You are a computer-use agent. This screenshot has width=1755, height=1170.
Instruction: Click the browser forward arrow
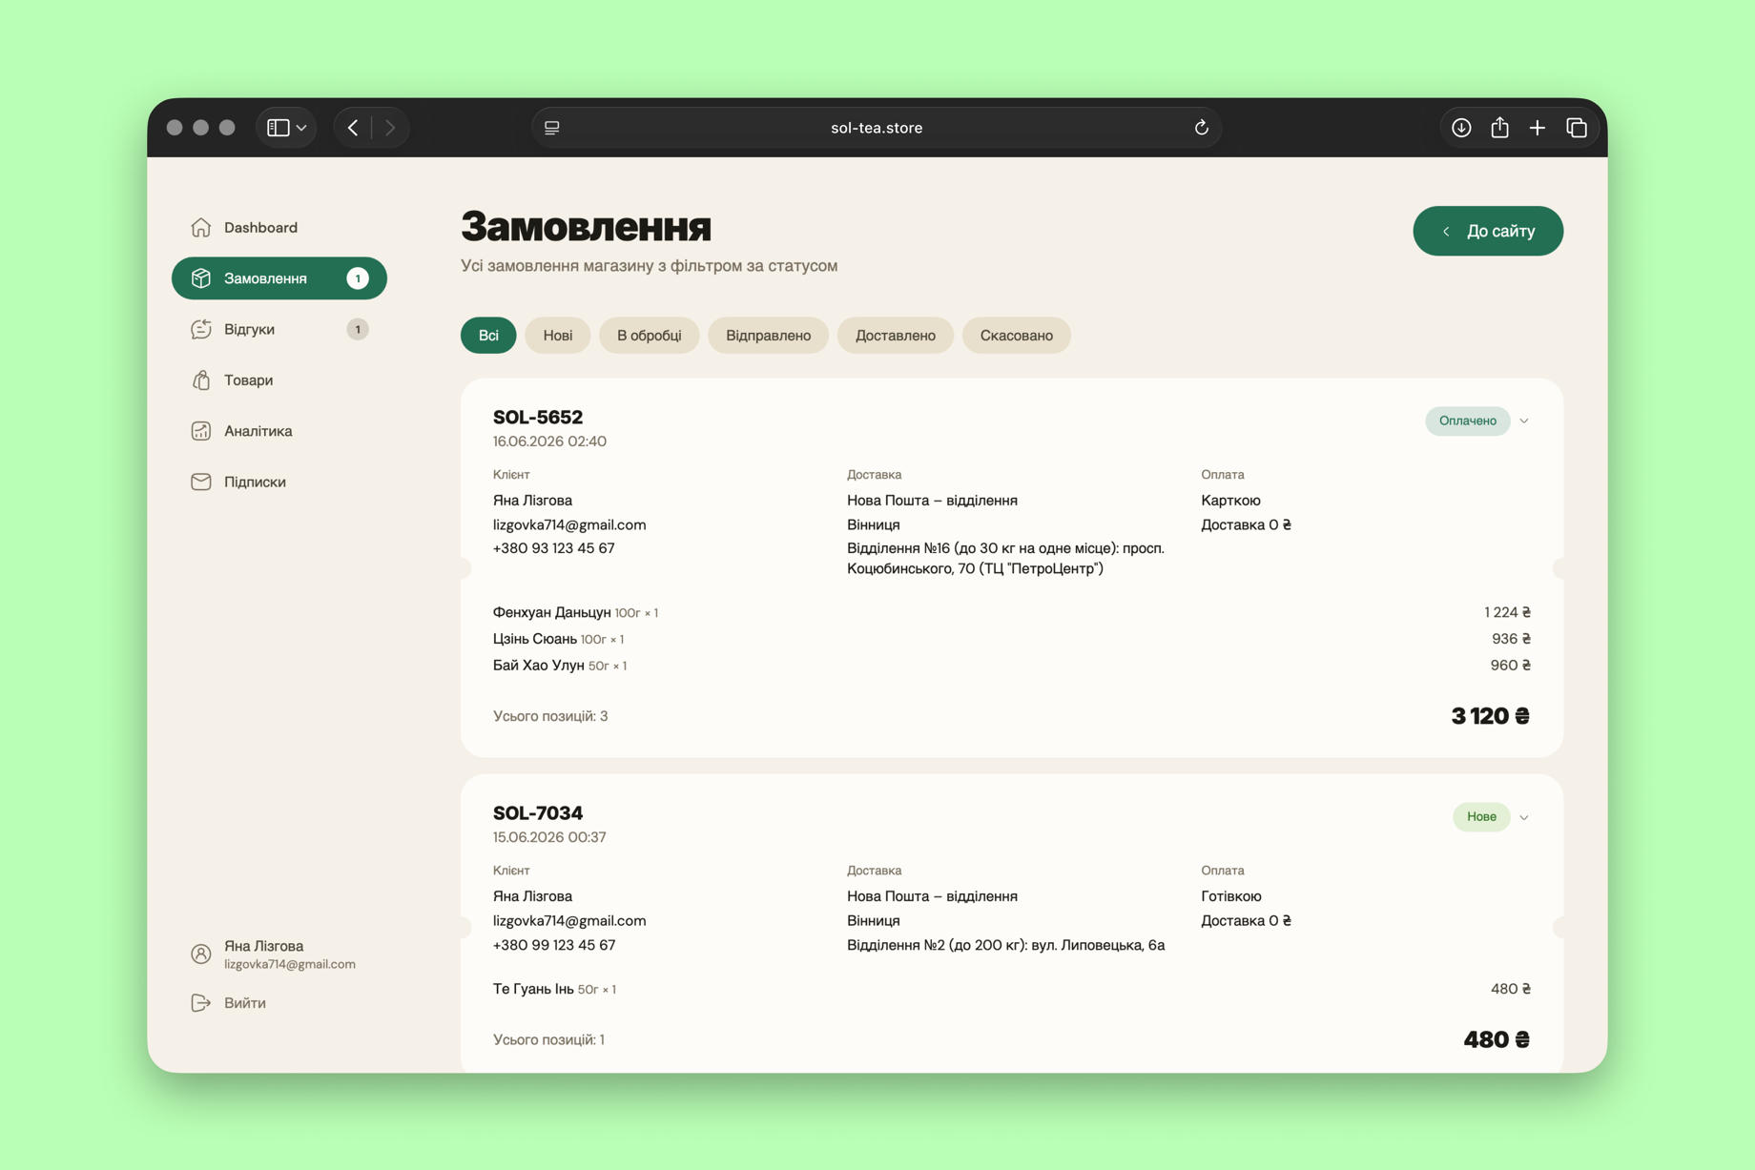click(x=390, y=128)
